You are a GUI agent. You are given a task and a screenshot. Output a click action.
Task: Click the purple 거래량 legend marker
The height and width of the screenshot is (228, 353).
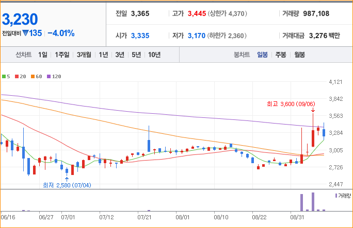(336, 196)
